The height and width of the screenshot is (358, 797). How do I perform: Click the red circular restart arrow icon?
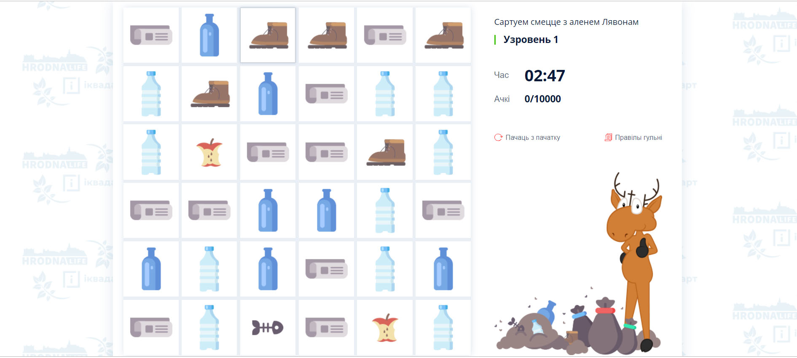point(498,137)
